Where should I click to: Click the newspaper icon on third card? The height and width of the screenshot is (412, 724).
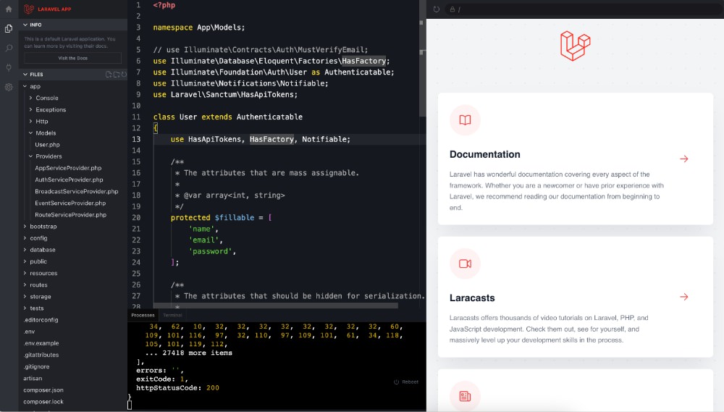pos(465,396)
